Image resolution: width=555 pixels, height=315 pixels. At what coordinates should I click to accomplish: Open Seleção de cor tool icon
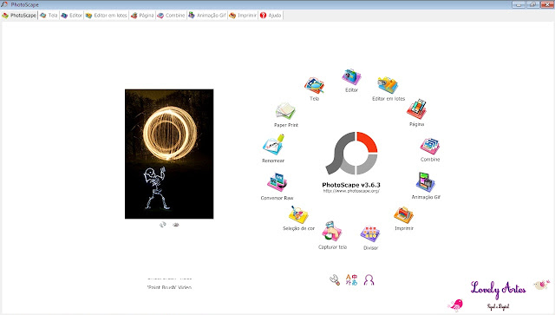[x=298, y=214]
